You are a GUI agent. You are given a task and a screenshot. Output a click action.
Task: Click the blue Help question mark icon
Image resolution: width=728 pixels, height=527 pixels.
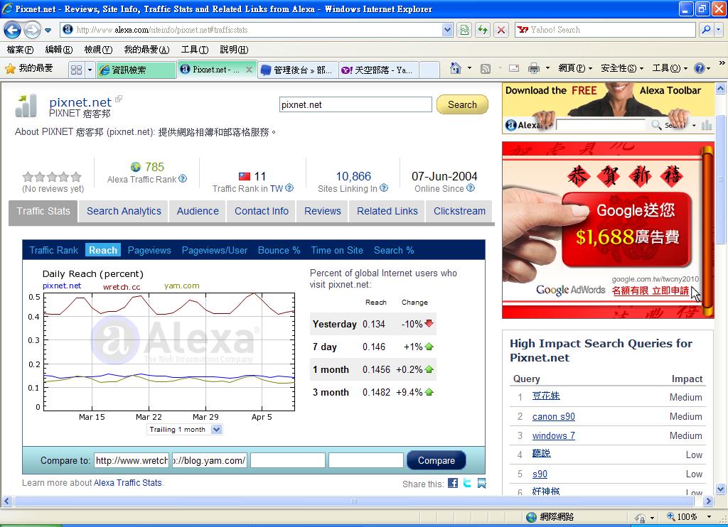pos(700,69)
